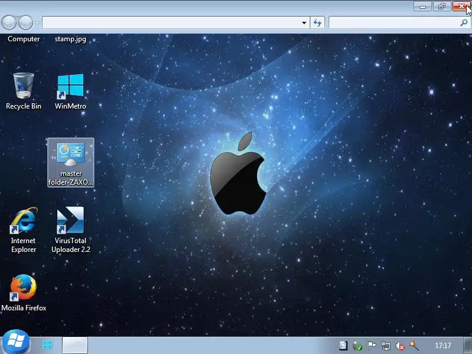Image resolution: width=472 pixels, height=354 pixels.
Task: Click the Computer desktop label
Action: [24, 39]
